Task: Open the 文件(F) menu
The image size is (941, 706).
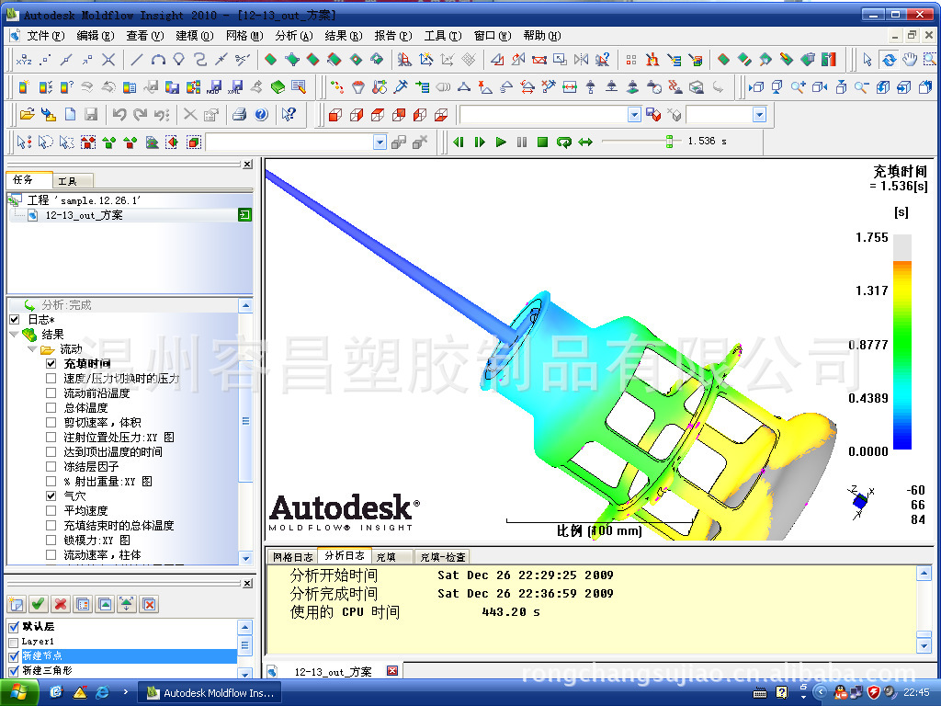Action: [x=45, y=36]
